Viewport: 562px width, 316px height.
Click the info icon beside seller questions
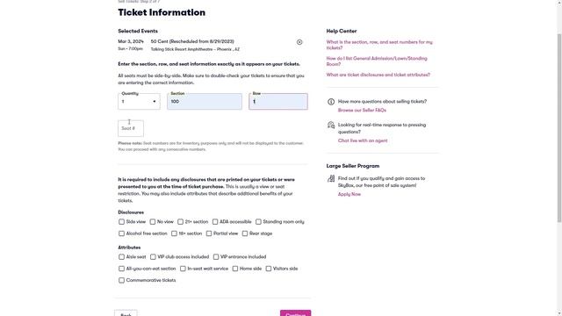[x=331, y=102]
